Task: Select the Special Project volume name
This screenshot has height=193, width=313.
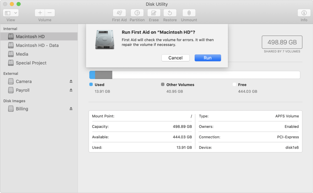Action: 31,63
